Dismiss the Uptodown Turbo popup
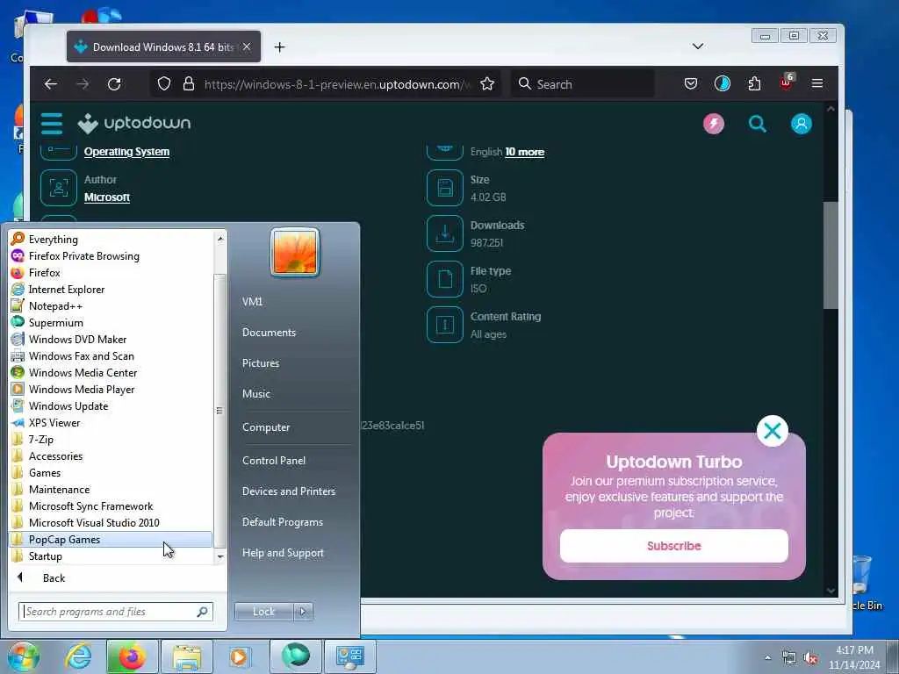This screenshot has height=674, width=899. click(773, 430)
